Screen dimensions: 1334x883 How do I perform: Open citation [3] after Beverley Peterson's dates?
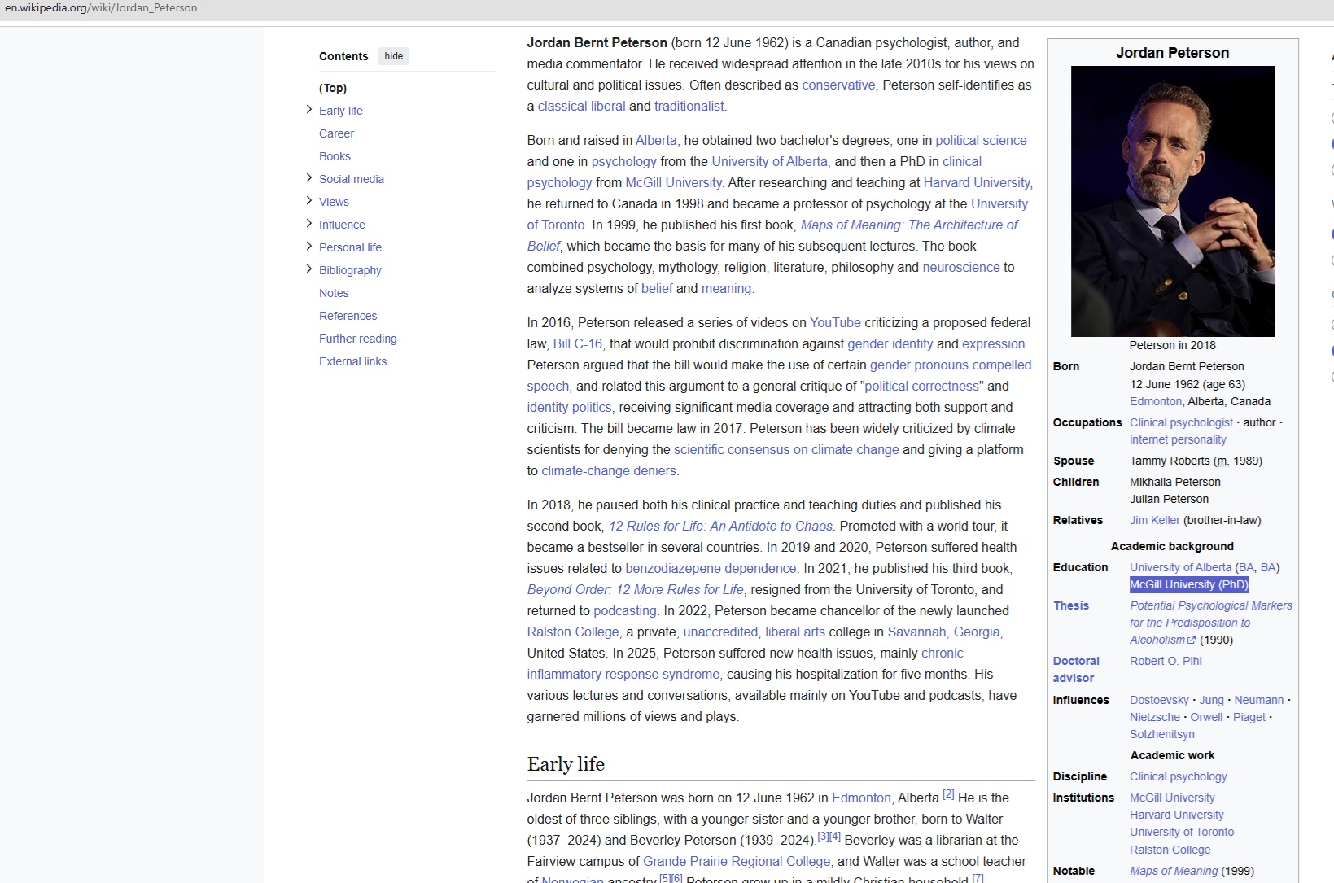823,837
